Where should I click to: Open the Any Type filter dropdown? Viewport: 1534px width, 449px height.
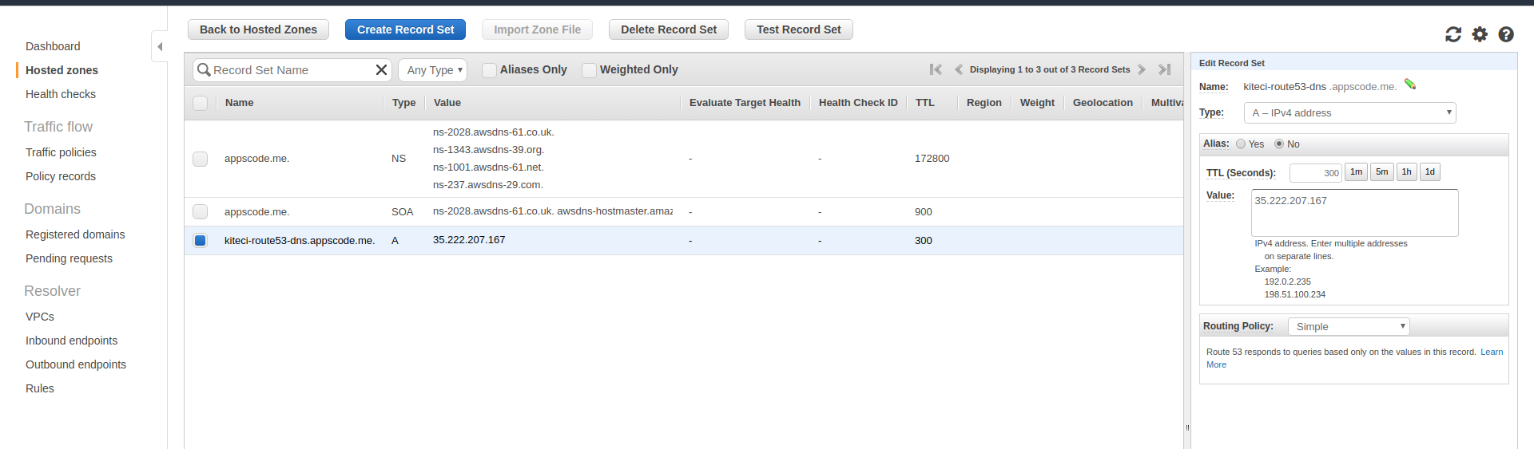coord(433,70)
